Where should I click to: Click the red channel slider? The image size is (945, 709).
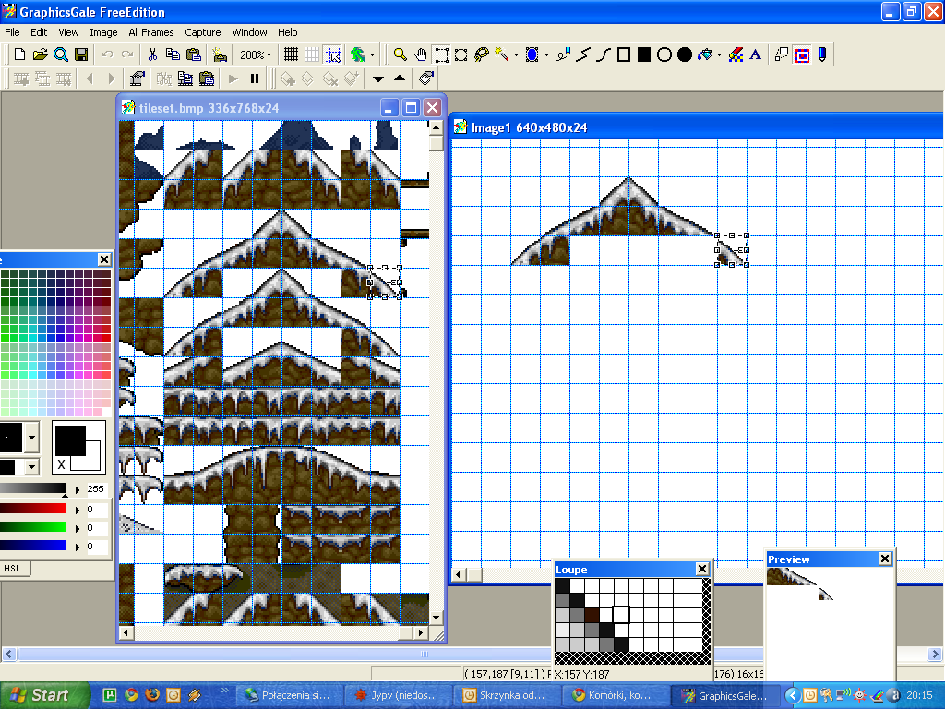click(x=34, y=509)
